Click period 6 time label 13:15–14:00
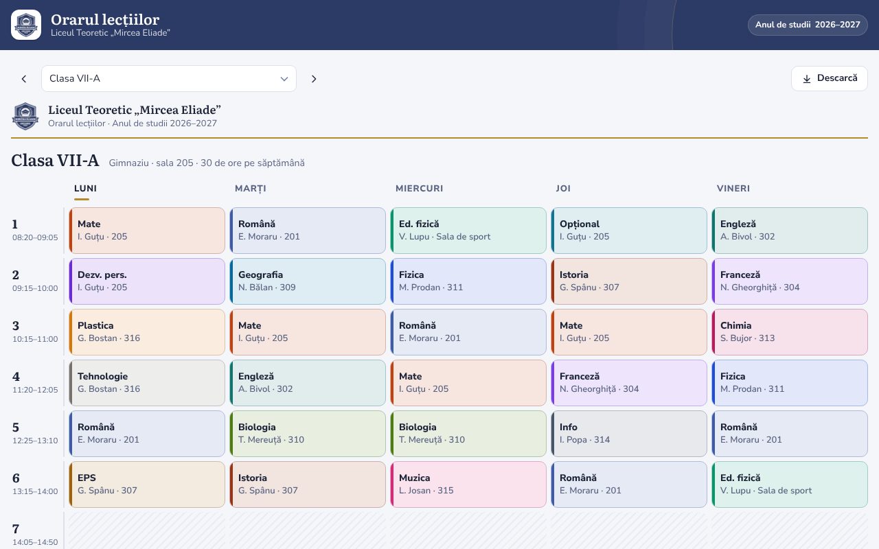The width and height of the screenshot is (879, 549). (x=35, y=491)
